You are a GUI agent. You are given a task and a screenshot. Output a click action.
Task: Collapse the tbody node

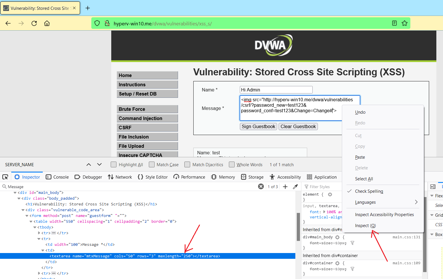[35, 227]
